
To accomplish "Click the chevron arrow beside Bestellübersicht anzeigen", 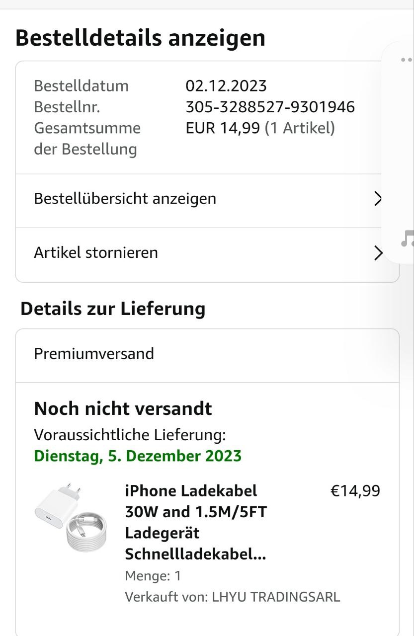I will [379, 199].
